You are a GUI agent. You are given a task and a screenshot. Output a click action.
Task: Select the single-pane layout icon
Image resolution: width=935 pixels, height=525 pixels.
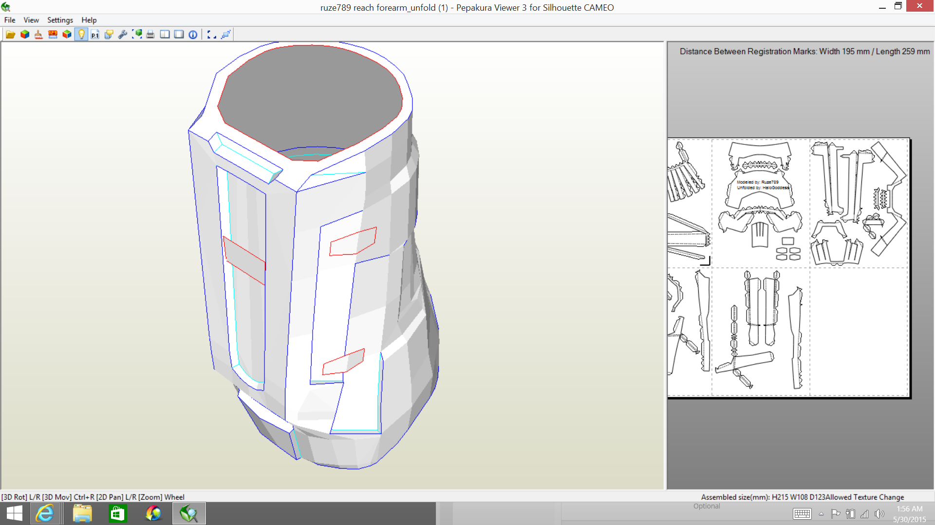(179, 35)
